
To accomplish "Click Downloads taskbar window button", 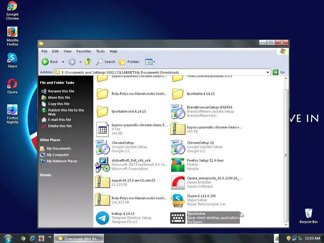I will pyautogui.click(x=79, y=239).
